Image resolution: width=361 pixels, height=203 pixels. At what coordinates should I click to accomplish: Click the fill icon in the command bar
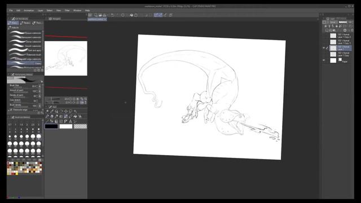(x=131, y=15)
